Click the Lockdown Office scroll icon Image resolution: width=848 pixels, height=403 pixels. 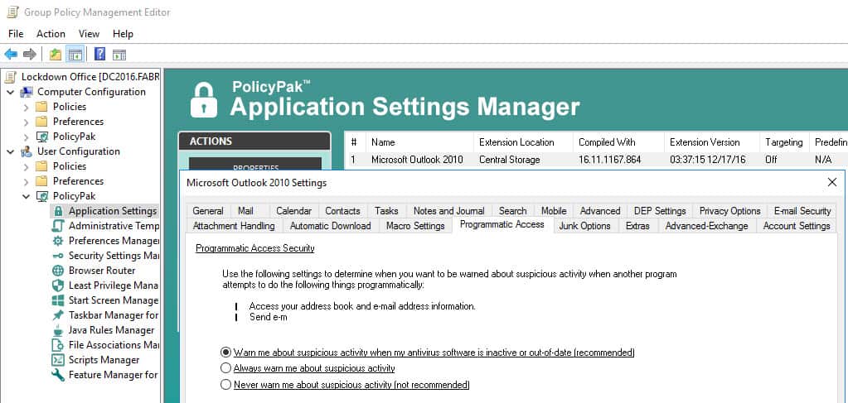pyautogui.click(x=10, y=77)
